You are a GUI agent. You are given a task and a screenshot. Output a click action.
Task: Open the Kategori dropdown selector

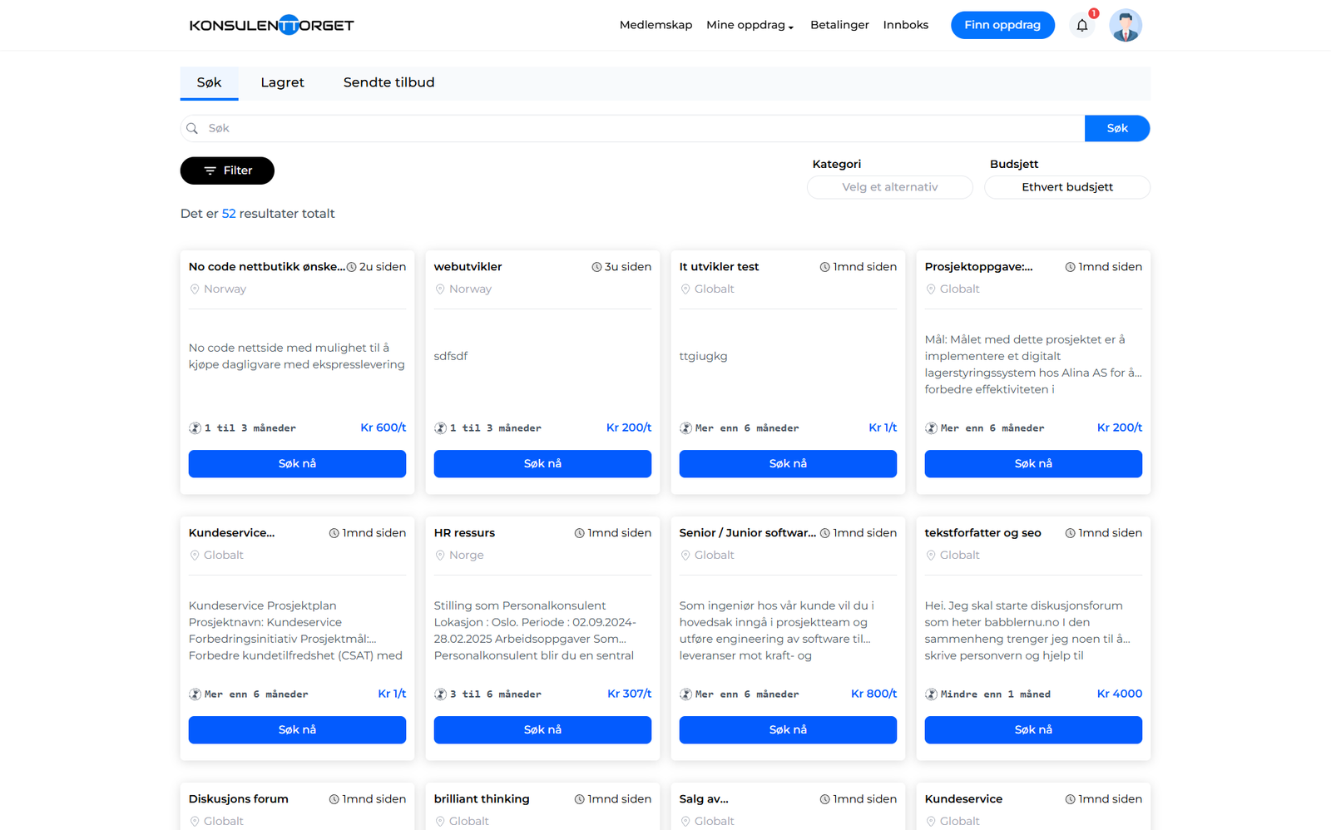pos(889,187)
